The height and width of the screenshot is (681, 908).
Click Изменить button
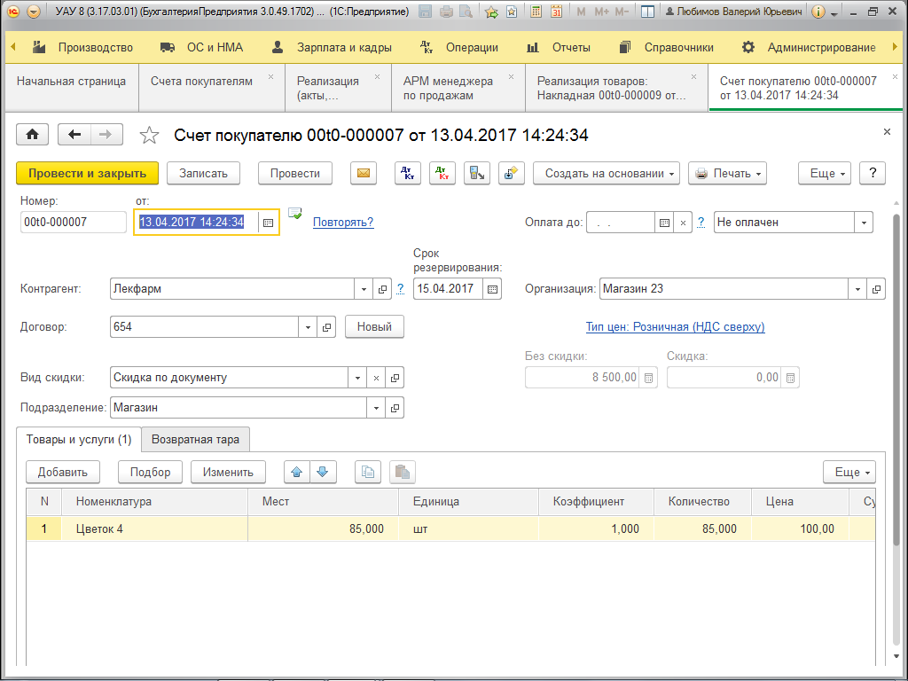coord(228,472)
